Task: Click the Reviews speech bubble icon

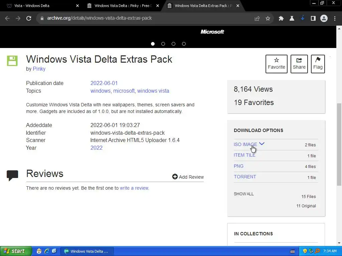Action: (12, 175)
